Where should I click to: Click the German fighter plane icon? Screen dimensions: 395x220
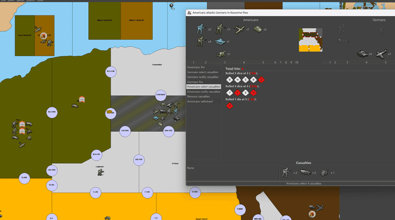381,53
